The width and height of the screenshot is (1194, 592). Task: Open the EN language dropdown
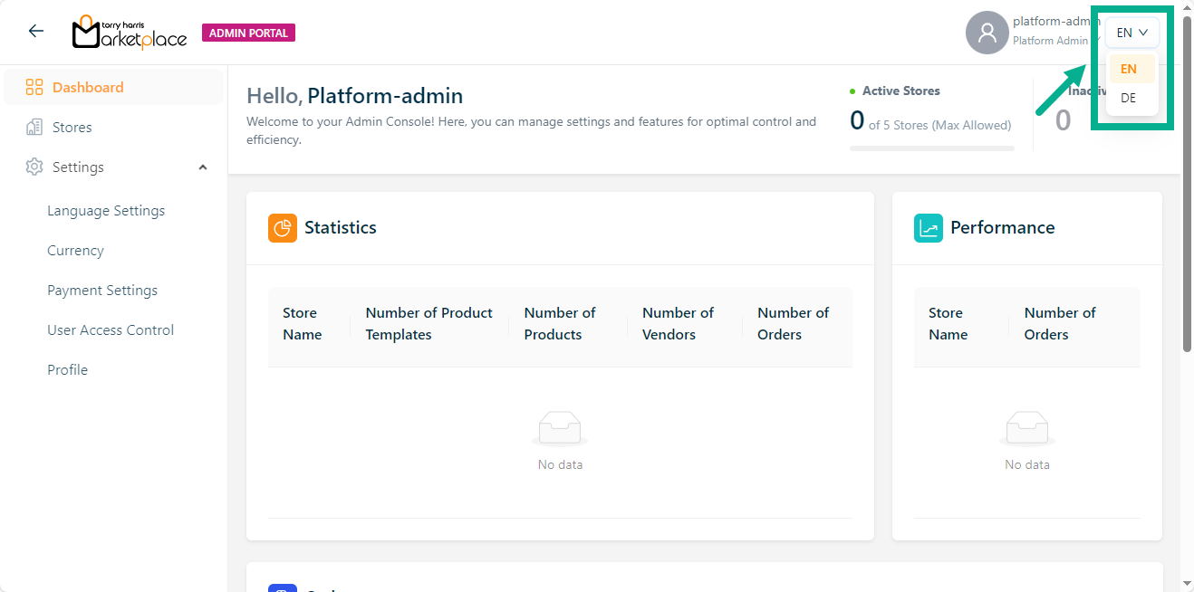click(1131, 33)
